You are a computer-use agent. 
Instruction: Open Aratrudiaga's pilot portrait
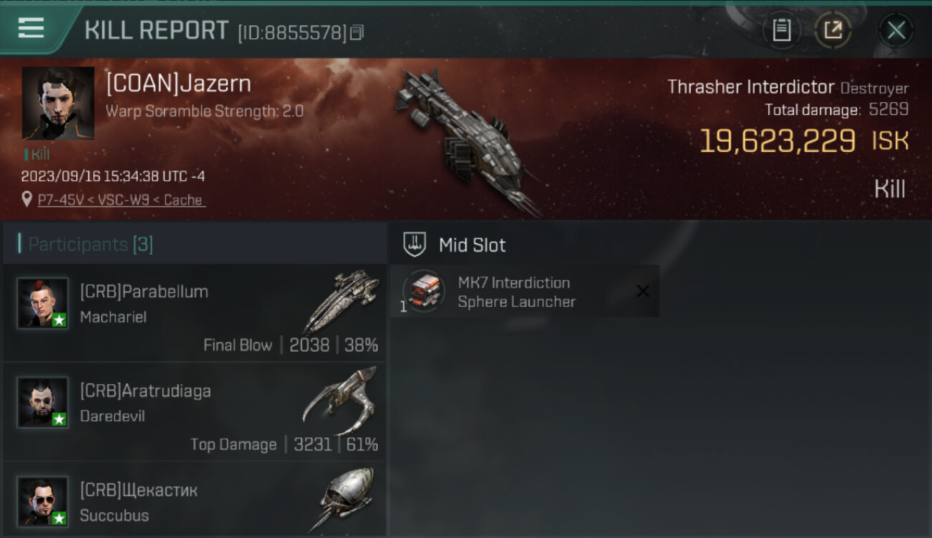click(x=43, y=402)
